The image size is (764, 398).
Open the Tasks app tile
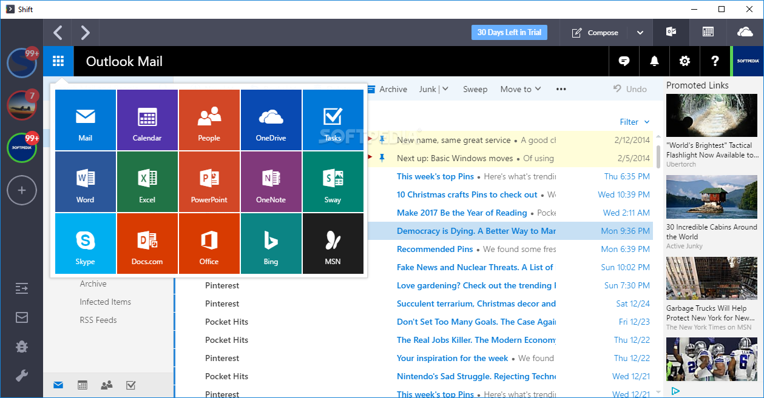(x=333, y=120)
